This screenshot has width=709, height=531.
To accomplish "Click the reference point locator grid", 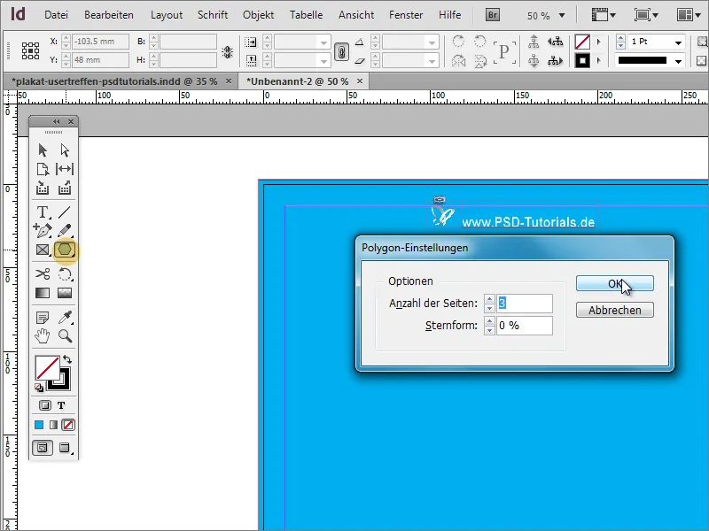I will (x=30, y=50).
